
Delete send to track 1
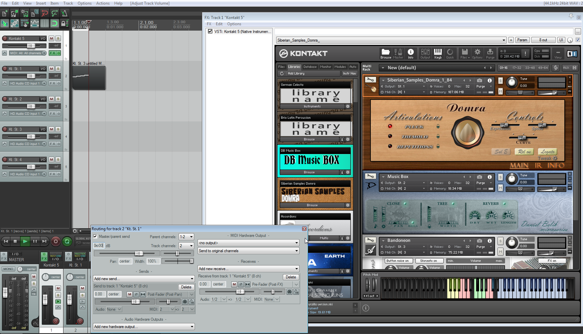coord(186,287)
